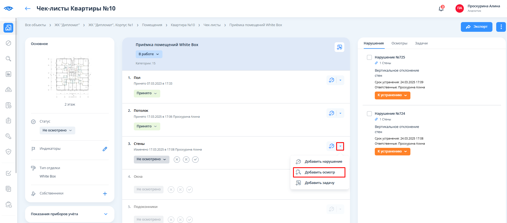Tick checkbox for Нарушение №724
The height and width of the screenshot is (223, 507).
(x=369, y=114)
